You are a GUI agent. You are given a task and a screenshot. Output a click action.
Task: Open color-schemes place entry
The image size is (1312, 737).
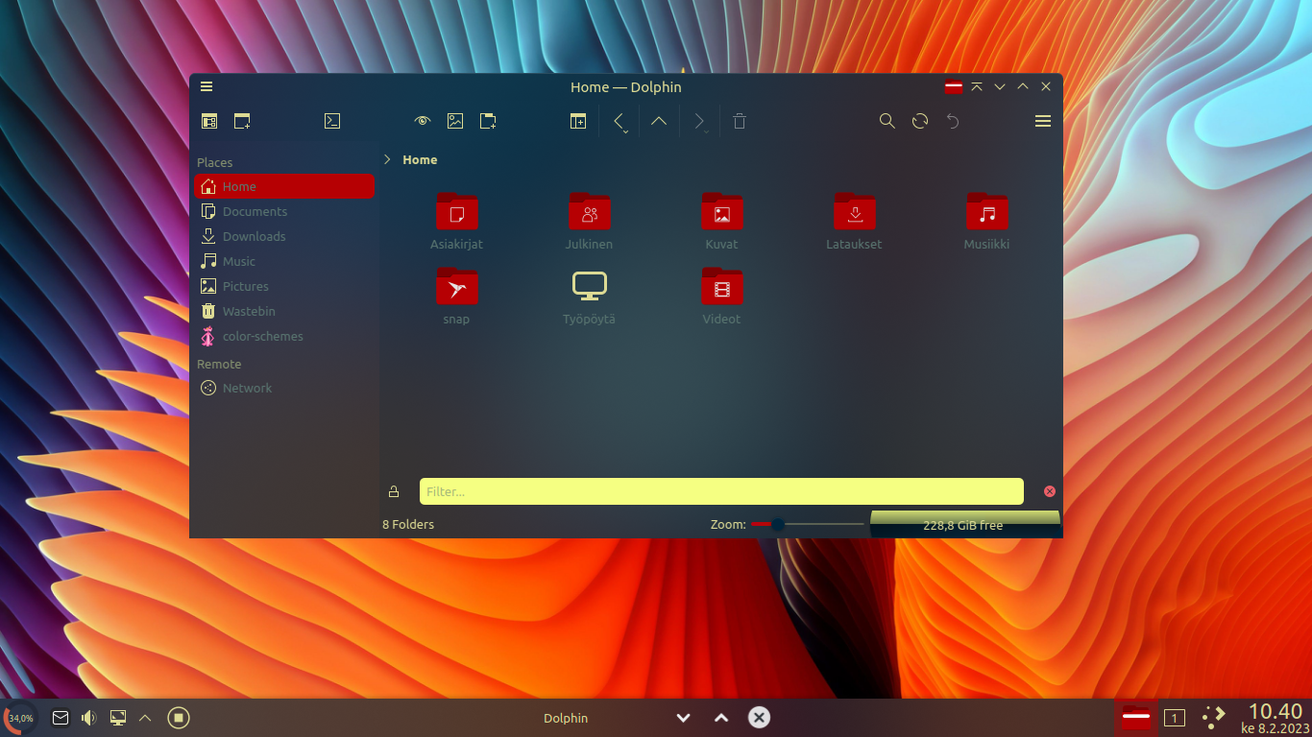point(284,336)
